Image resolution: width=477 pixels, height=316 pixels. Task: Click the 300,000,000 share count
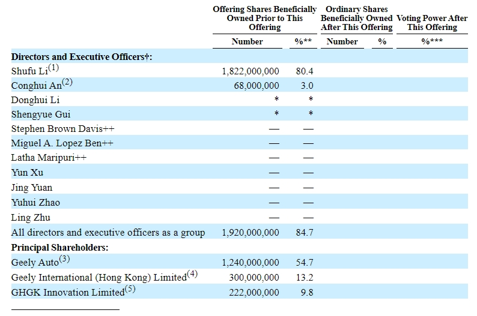tap(254, 278)
